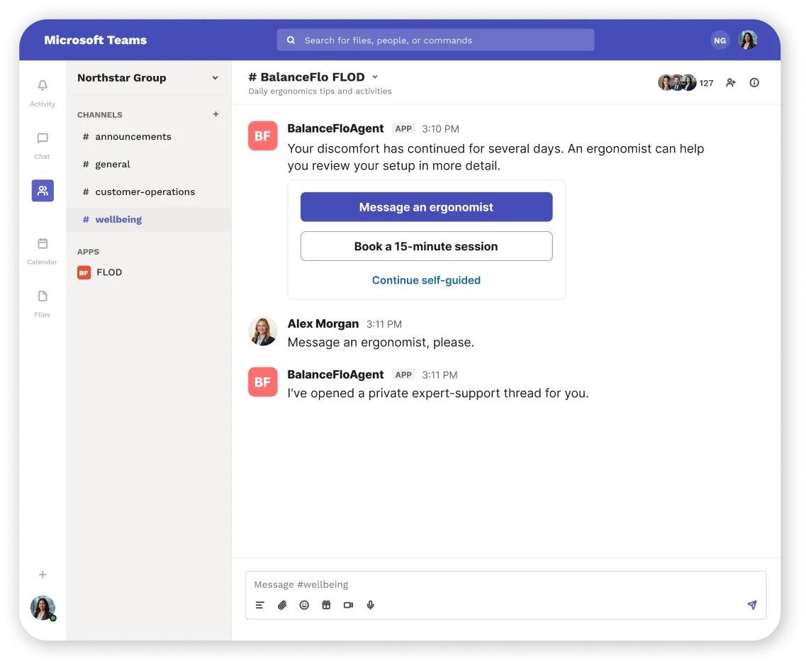Open channel info icon
Image resolution: width=806 pixels, height=666 pixels.
tap(754, 83)
